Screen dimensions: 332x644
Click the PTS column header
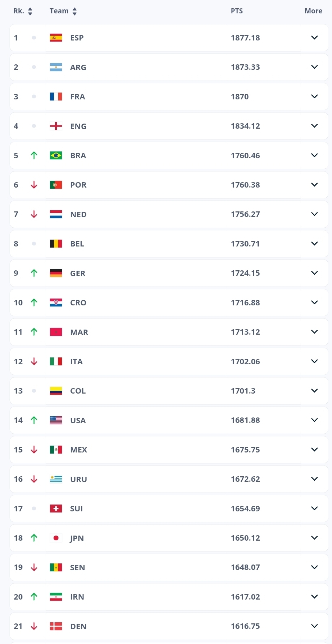tap(237, 11)
